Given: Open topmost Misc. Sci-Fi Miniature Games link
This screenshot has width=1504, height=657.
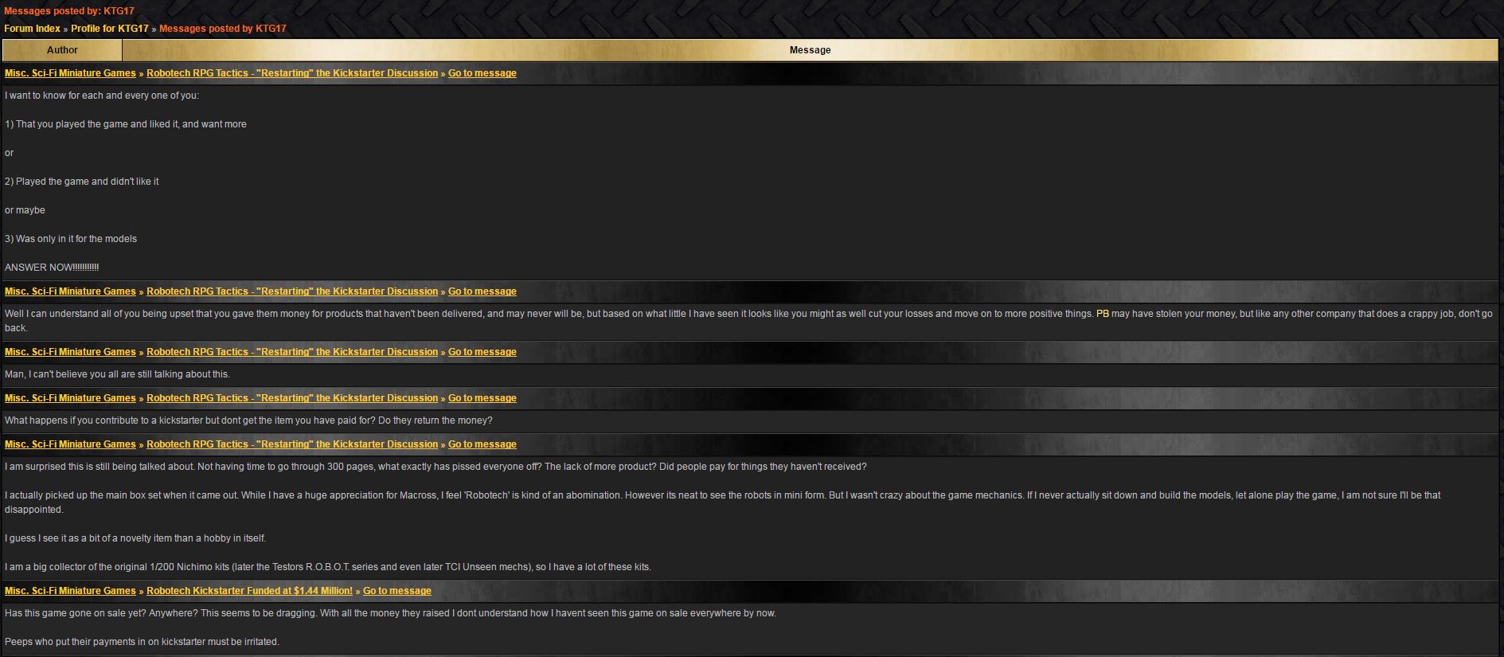Looking at the screenshot, I should tap(70, 73).
